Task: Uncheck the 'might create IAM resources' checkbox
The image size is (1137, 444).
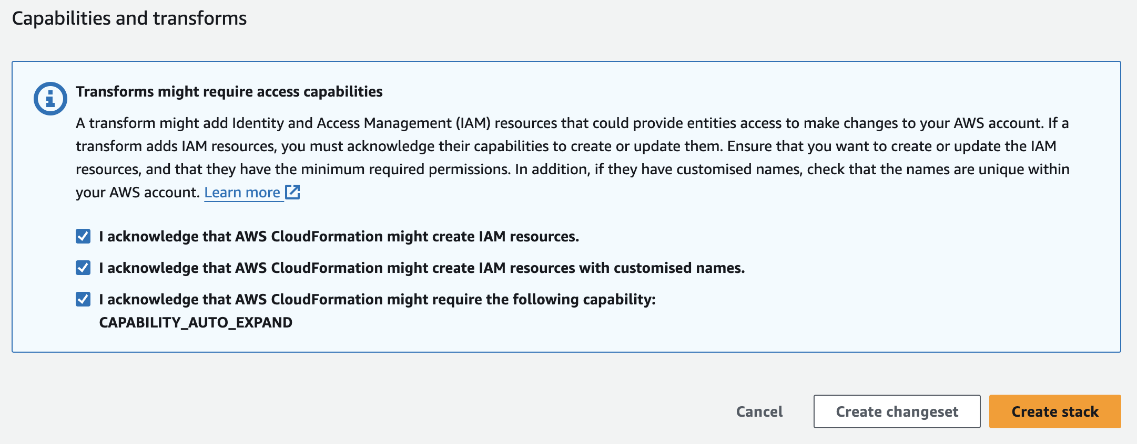Action: [83, 236]
